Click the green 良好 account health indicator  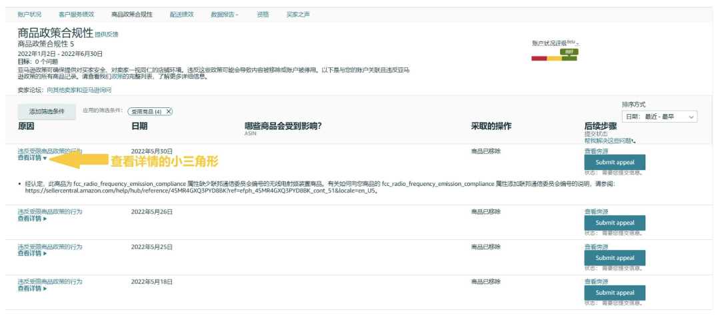click(x=569, y=52)
